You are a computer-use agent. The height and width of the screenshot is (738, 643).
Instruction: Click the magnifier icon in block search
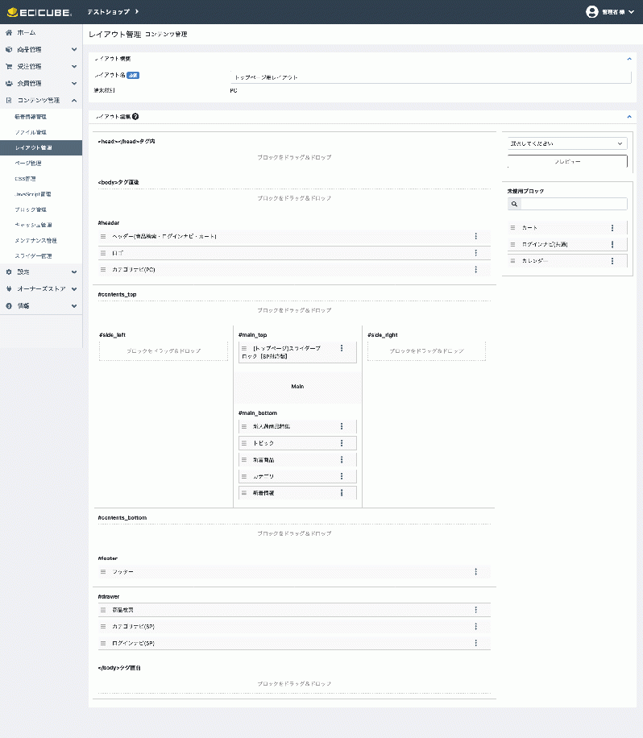pyautogui.click(x=515, y=204)
